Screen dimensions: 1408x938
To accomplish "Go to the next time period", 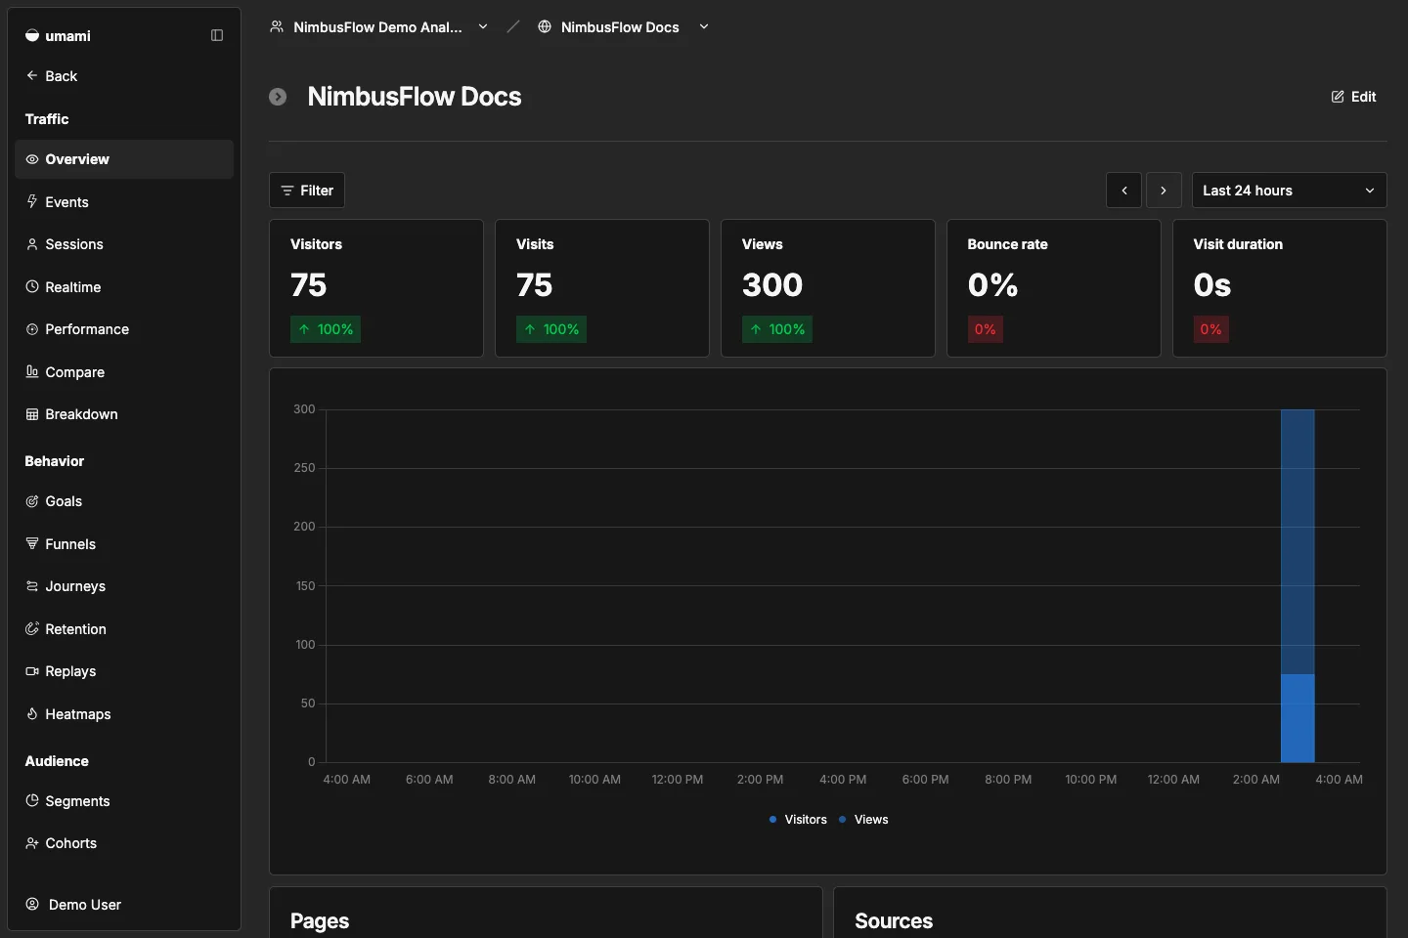I will (x=1164, y=191).
